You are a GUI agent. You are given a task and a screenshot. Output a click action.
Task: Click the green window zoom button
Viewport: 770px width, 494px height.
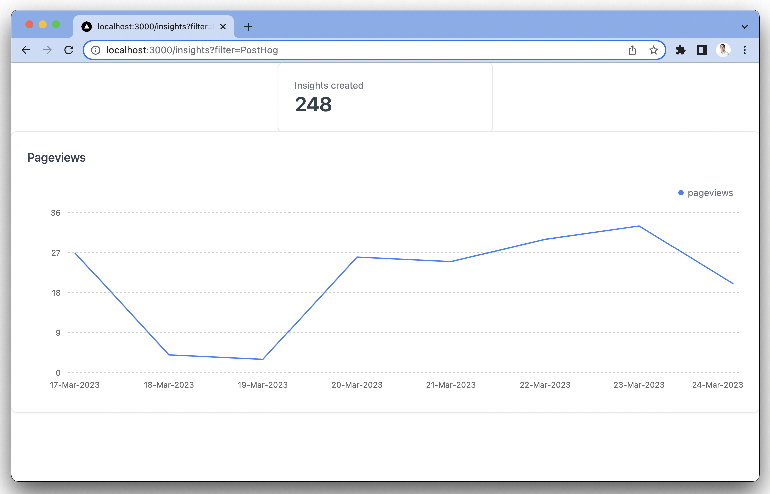[x=56, y=25]
